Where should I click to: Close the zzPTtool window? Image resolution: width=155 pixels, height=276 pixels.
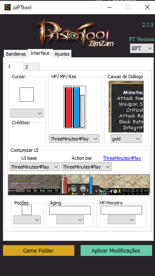(x=147, y=7)
